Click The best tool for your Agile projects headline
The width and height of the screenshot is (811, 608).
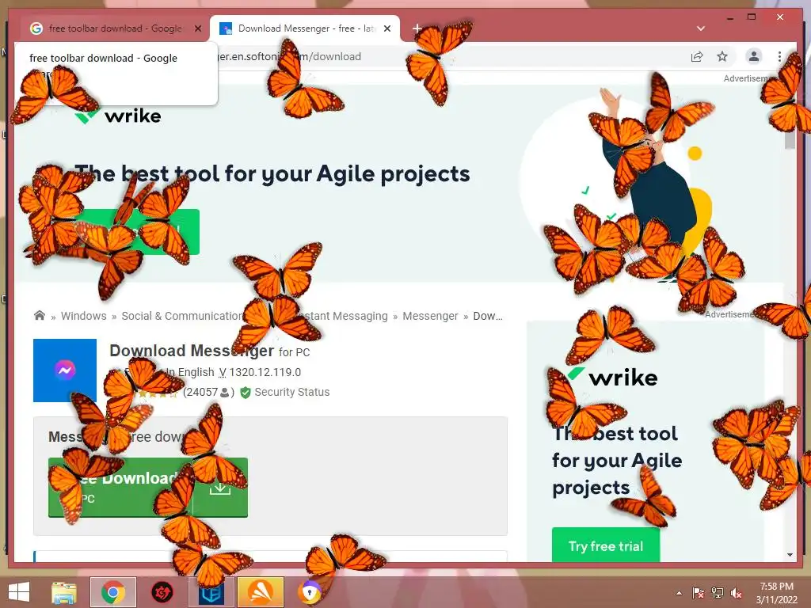[272, 173]
